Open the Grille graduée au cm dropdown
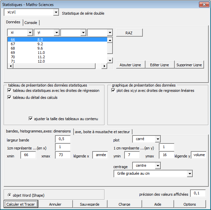The image size is (211, 210). coord(190,173)
